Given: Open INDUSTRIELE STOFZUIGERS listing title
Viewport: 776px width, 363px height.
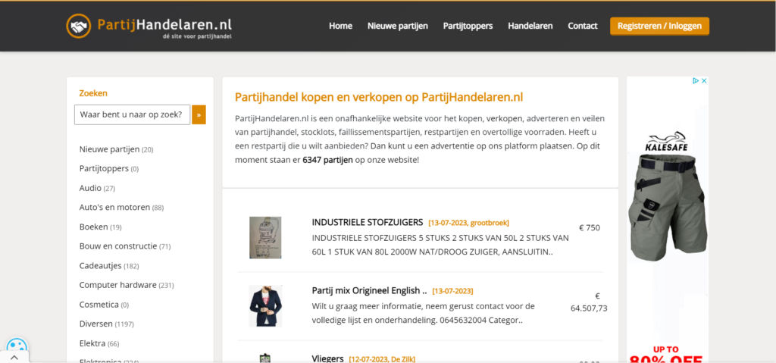Looking at the screenshot, I should [368, 222].
